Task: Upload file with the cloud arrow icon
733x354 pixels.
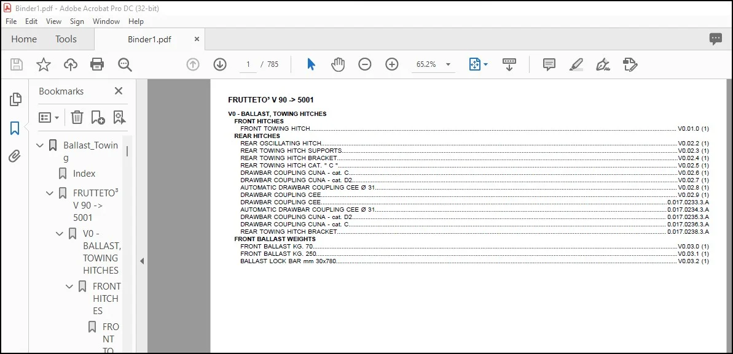Action: (x=71, y=64)
